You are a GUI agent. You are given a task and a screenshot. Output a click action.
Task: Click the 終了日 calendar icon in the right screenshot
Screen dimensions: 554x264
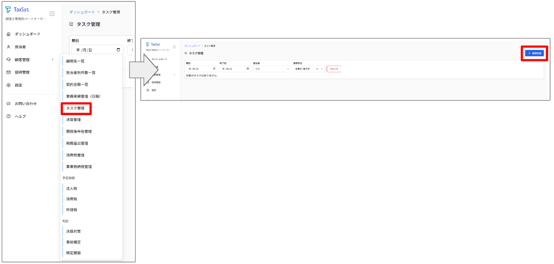248,69
